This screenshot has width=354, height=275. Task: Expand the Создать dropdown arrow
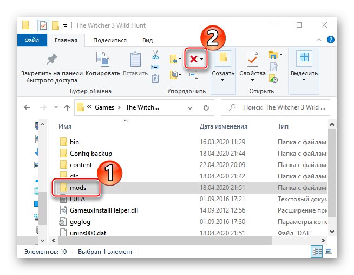click(222, 80)
